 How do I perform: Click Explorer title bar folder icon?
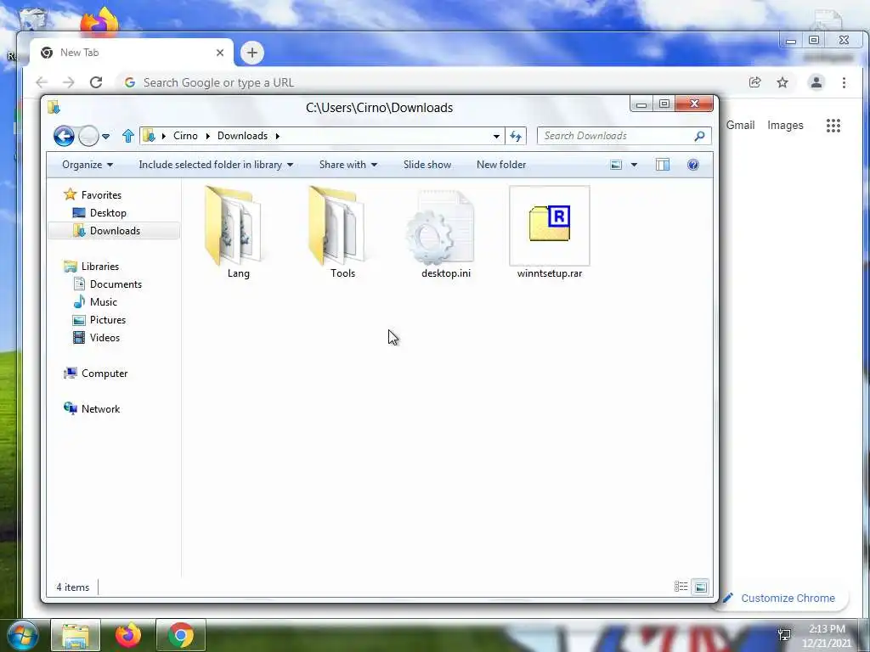pyautogui.click(x=54, y=107)
